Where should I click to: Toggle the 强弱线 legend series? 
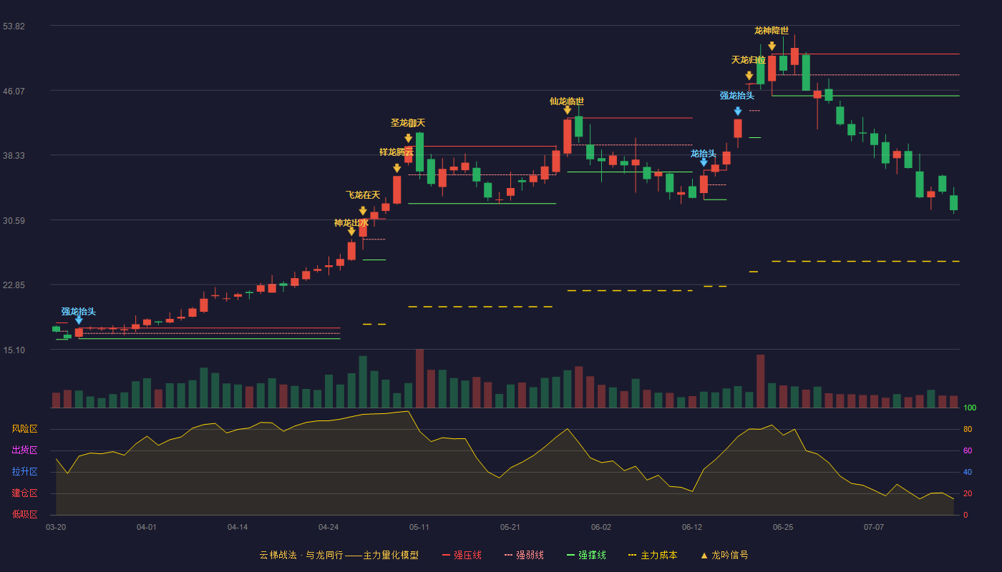point(524,555)
